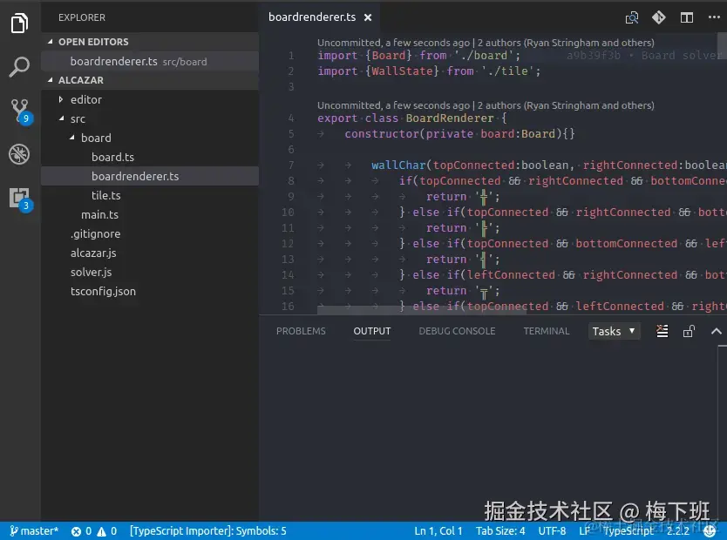Click the code lens above BoardRenderer class
The width and height of the screenshot is (727, 540).
click(x=486, y=105)
